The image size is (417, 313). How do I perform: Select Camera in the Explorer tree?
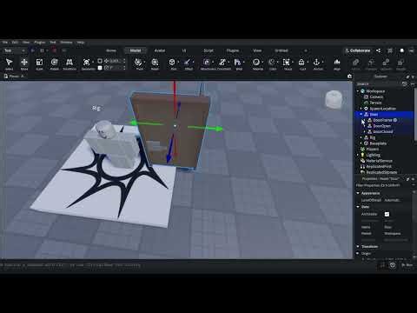click(376, 97)
